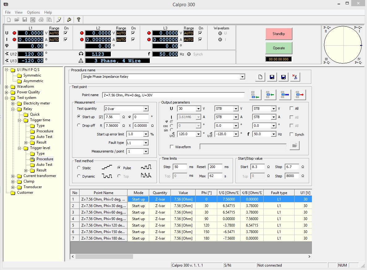367x270 pixels.
Task: Open the frequency 50.0 Hz dropdown
Action: (x=274, y=134)
